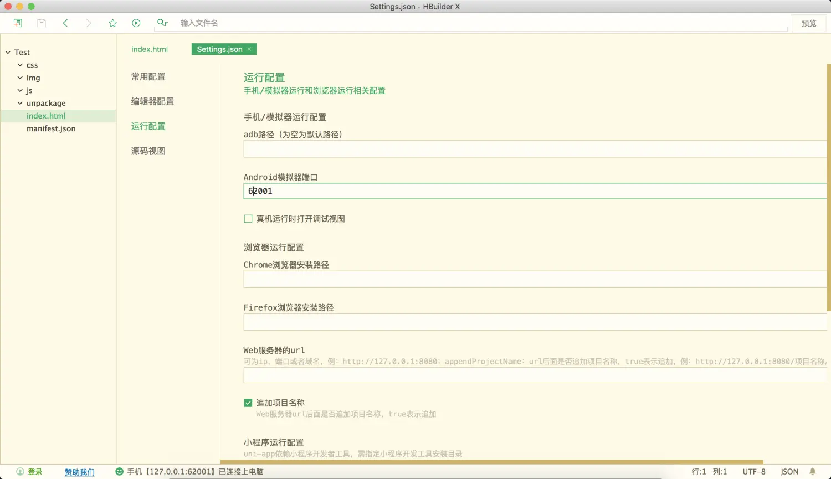Click the Android模拟器端口 field with 62001

pos(535,191)
